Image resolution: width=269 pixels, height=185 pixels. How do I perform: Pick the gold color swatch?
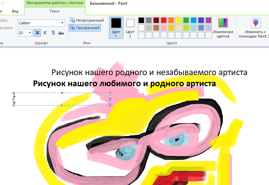(171, 28)
